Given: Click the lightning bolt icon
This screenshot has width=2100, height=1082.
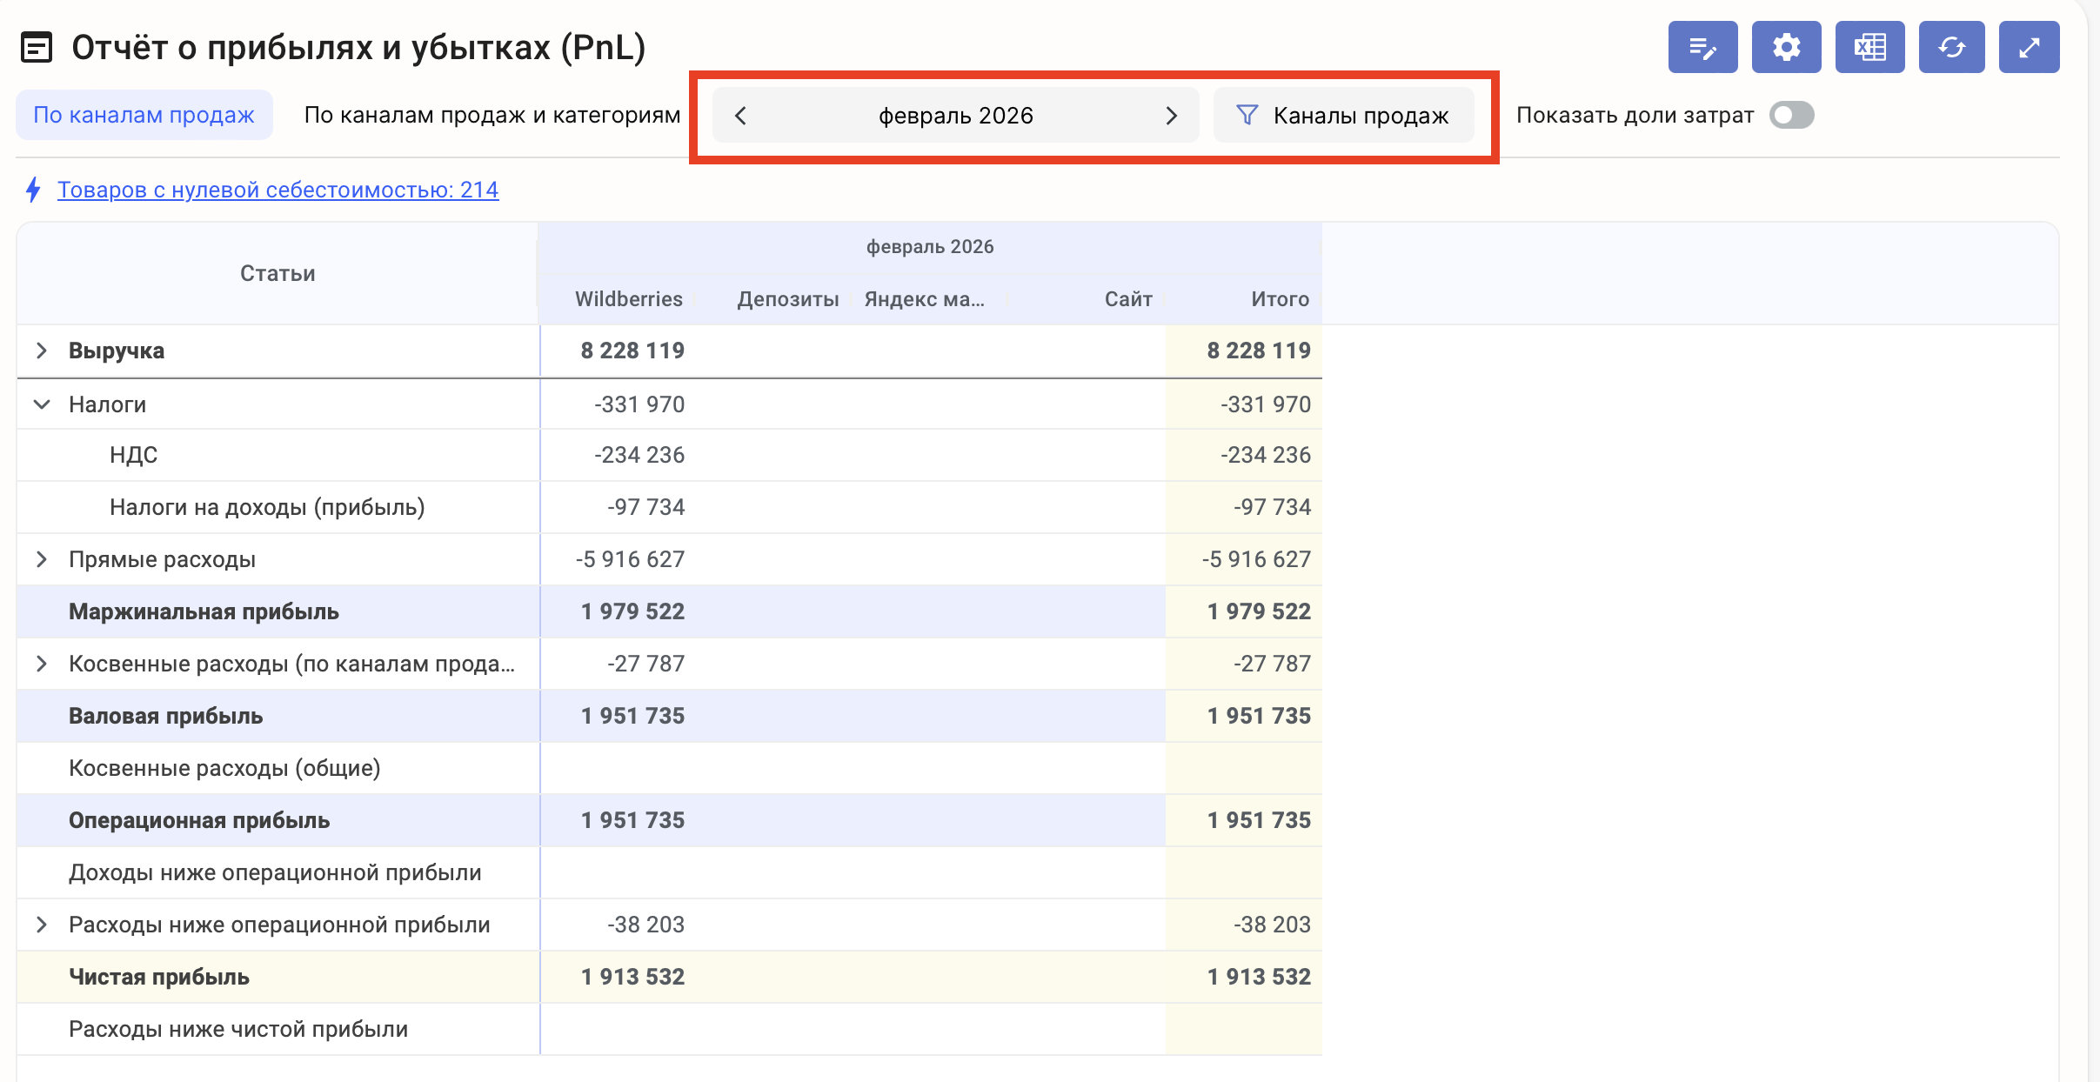Looking at the screenshot, I should [x=33, y=190].
